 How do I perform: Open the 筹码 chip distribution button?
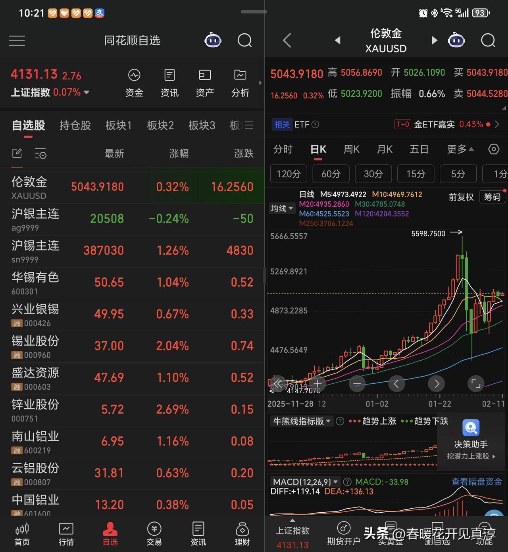(493, 197)
